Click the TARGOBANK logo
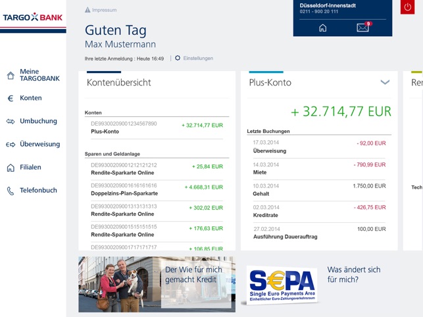 (x=33, y=17)
